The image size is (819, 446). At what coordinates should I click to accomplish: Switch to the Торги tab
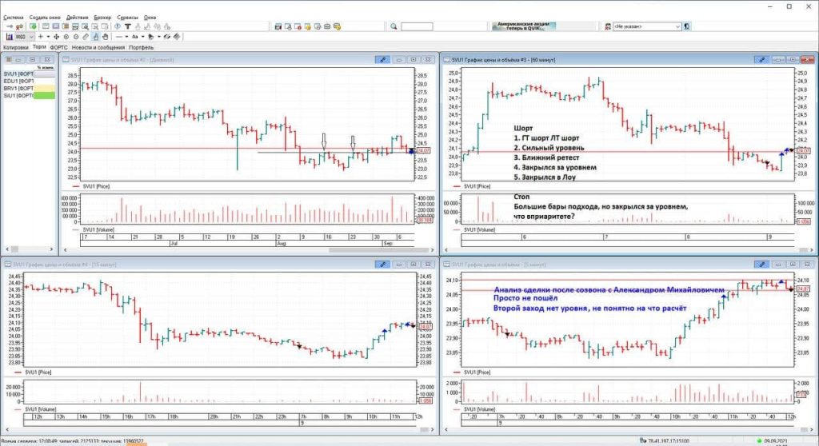coord(39,47)
